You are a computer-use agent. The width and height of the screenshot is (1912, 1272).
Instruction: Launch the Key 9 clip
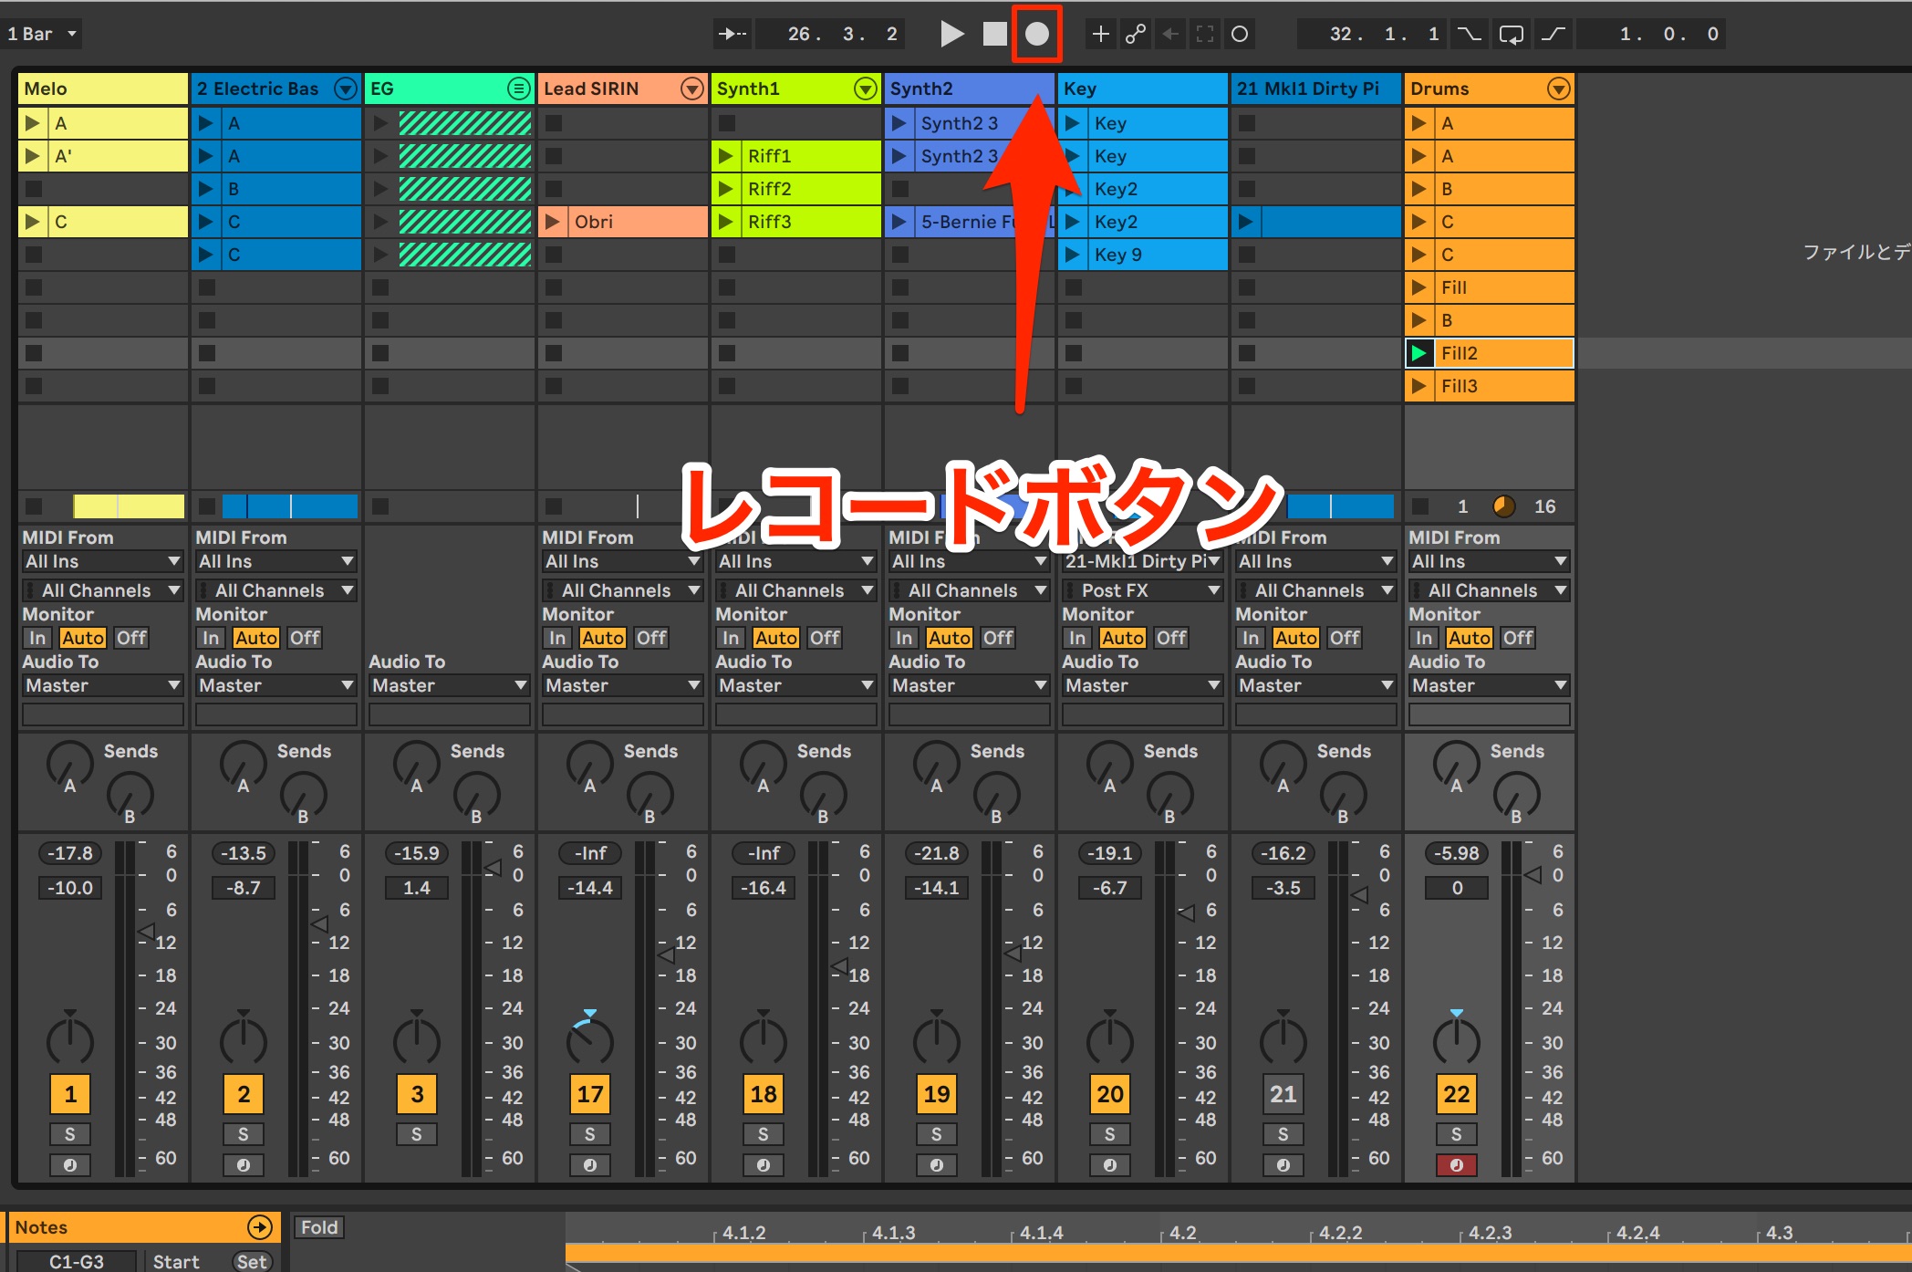tap(1073, 255)
